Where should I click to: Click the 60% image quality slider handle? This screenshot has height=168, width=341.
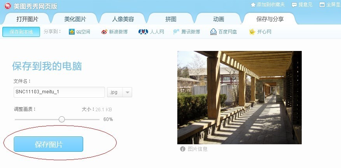click(x=62, y=119)
